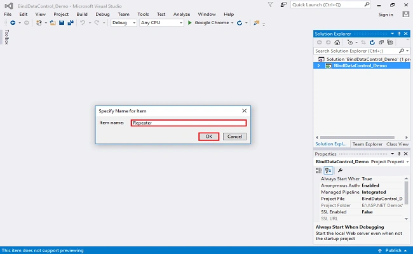Open the Tools menu
The height and width of the screenshot is (254, 413).
pyautogui.click(x=143, y=14)
